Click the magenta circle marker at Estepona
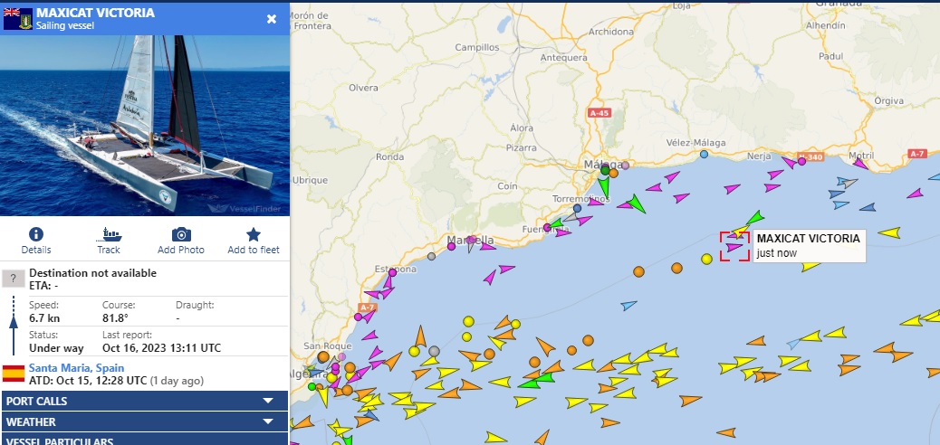 tap(392, 272)
